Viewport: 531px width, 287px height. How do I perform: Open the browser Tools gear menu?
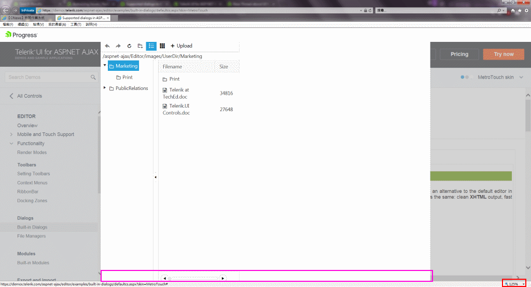527,10
